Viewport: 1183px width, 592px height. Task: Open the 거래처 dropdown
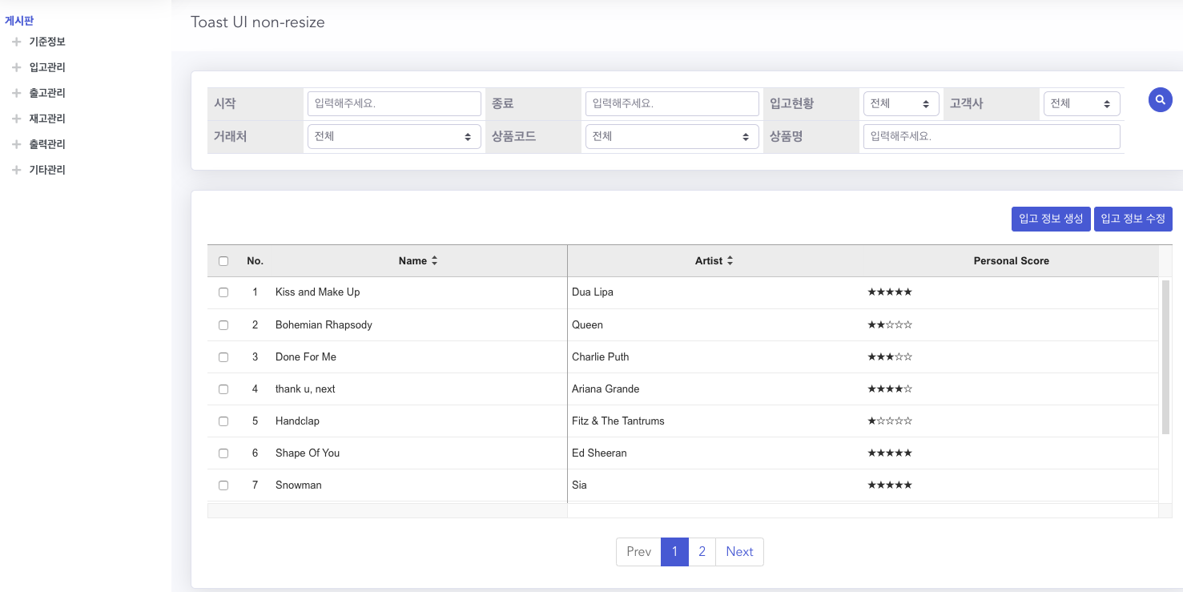394,136
